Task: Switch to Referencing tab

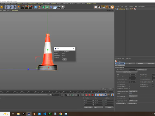Action: (x=151, y=63)
